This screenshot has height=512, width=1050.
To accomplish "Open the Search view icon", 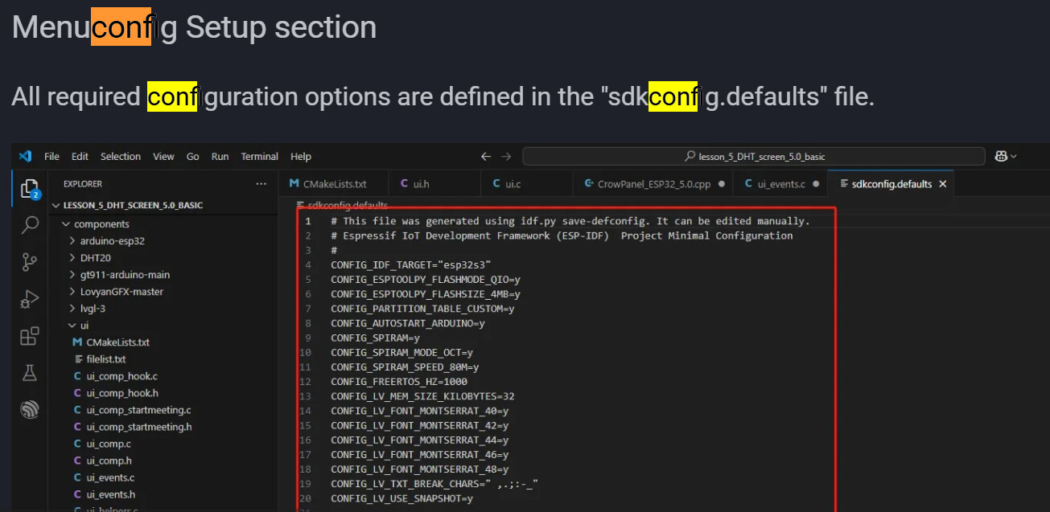I will [30, 225].
